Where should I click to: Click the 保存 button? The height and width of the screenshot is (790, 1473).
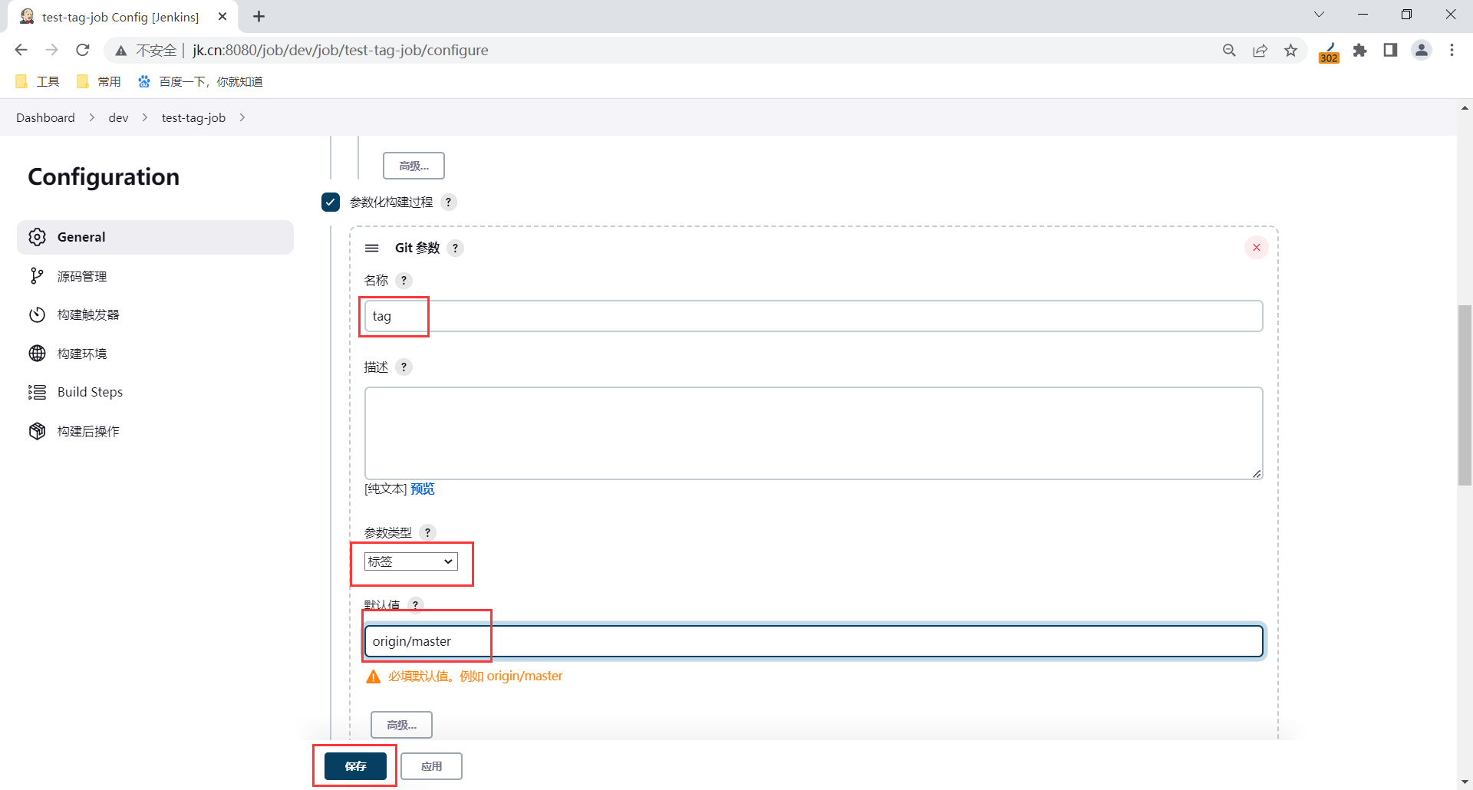pyautogui.click(x=355, y=766)
